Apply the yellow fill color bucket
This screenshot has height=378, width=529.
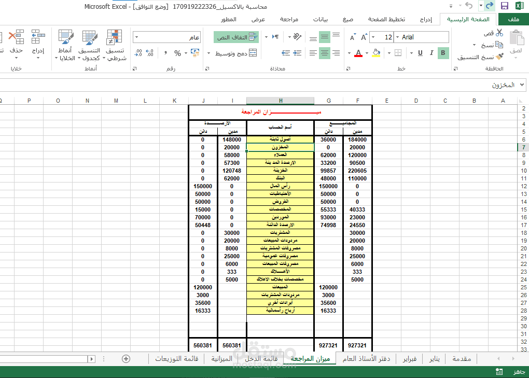point(376,53)
